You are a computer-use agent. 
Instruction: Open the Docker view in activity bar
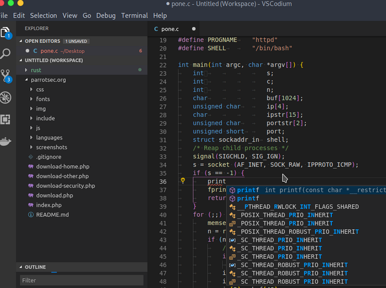5,141
